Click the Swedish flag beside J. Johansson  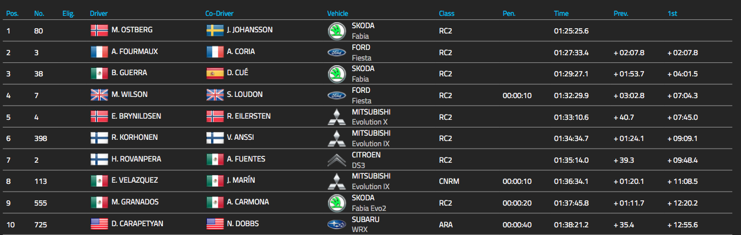215,31
